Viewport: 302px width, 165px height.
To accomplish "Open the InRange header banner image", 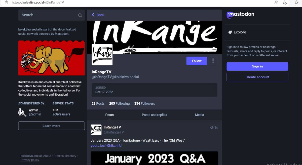I will point(154,37).
